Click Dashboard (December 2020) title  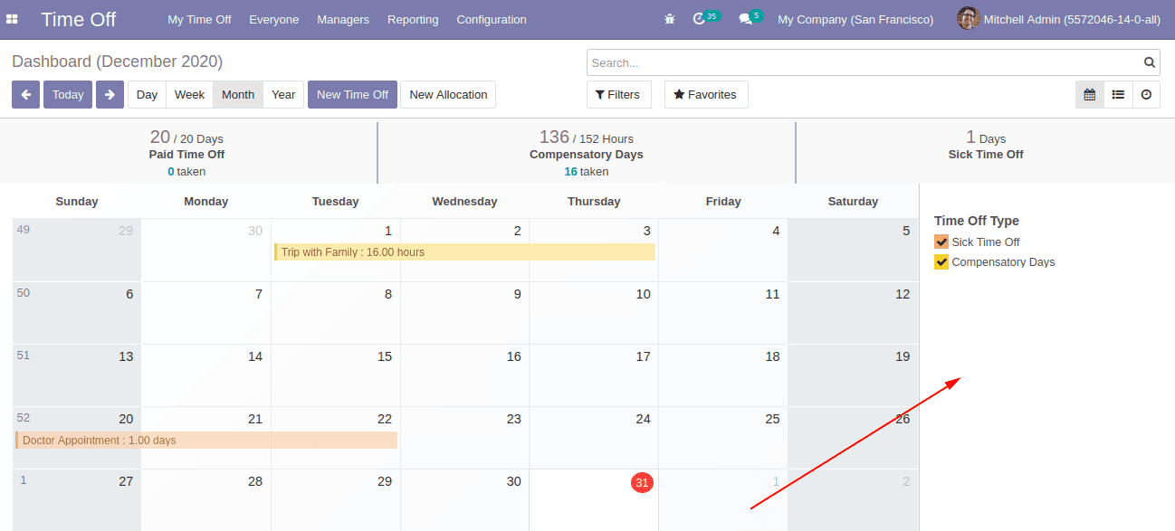click(117, 62)
